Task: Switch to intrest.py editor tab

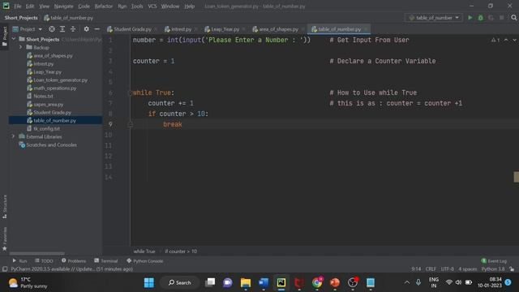Action: (181, 29)
